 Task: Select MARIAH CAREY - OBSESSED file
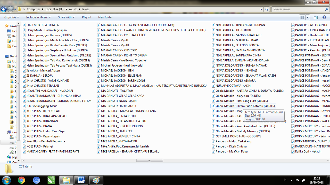point(117,50)
